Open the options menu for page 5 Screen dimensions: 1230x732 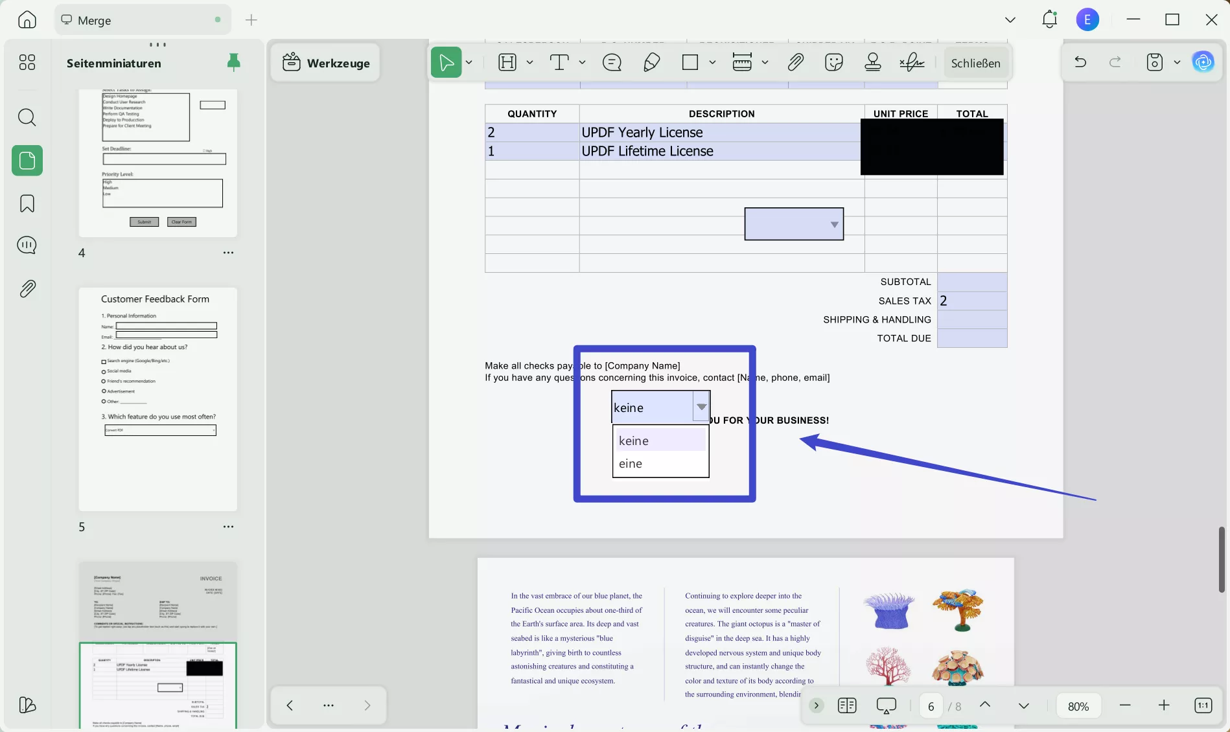tap(228, 527)
